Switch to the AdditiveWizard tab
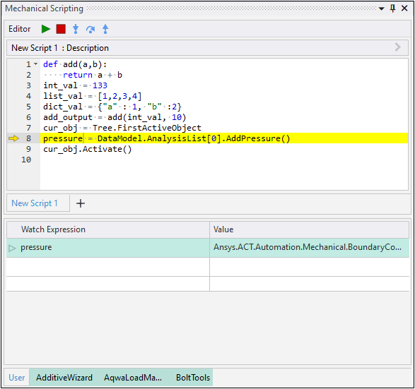Image resolution: width=415 pixels, height=389 pixels. coord(64,378)
